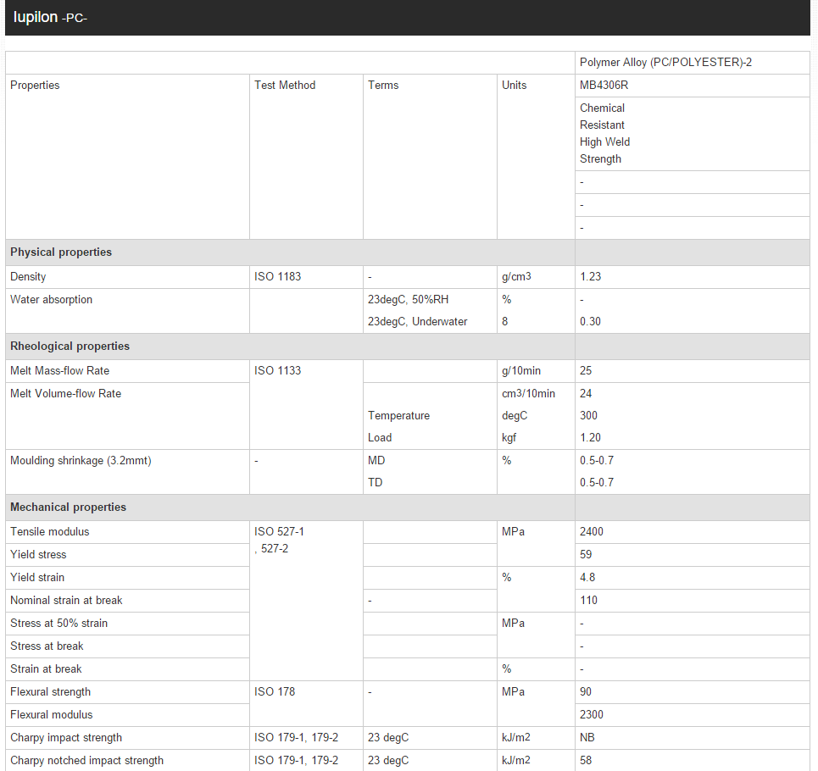Click the ISO 178 test method cell

point(275,692)
